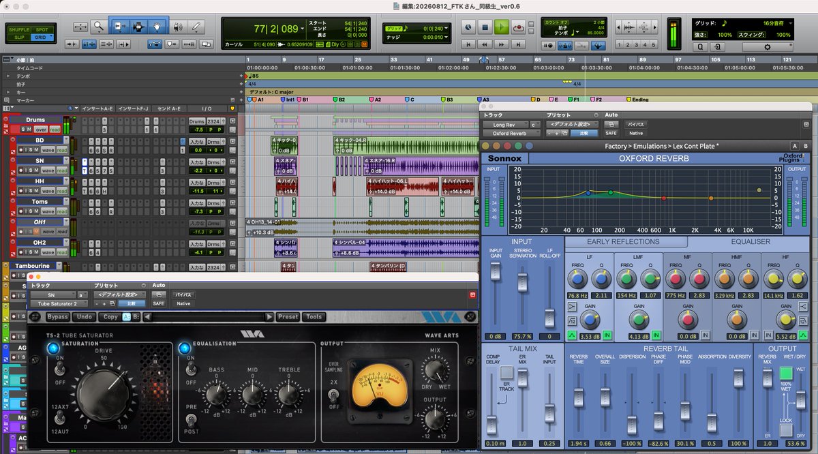818x454 pixels.
Task: Click B2 marker in markers ruler
Action: tap(338, 100)
